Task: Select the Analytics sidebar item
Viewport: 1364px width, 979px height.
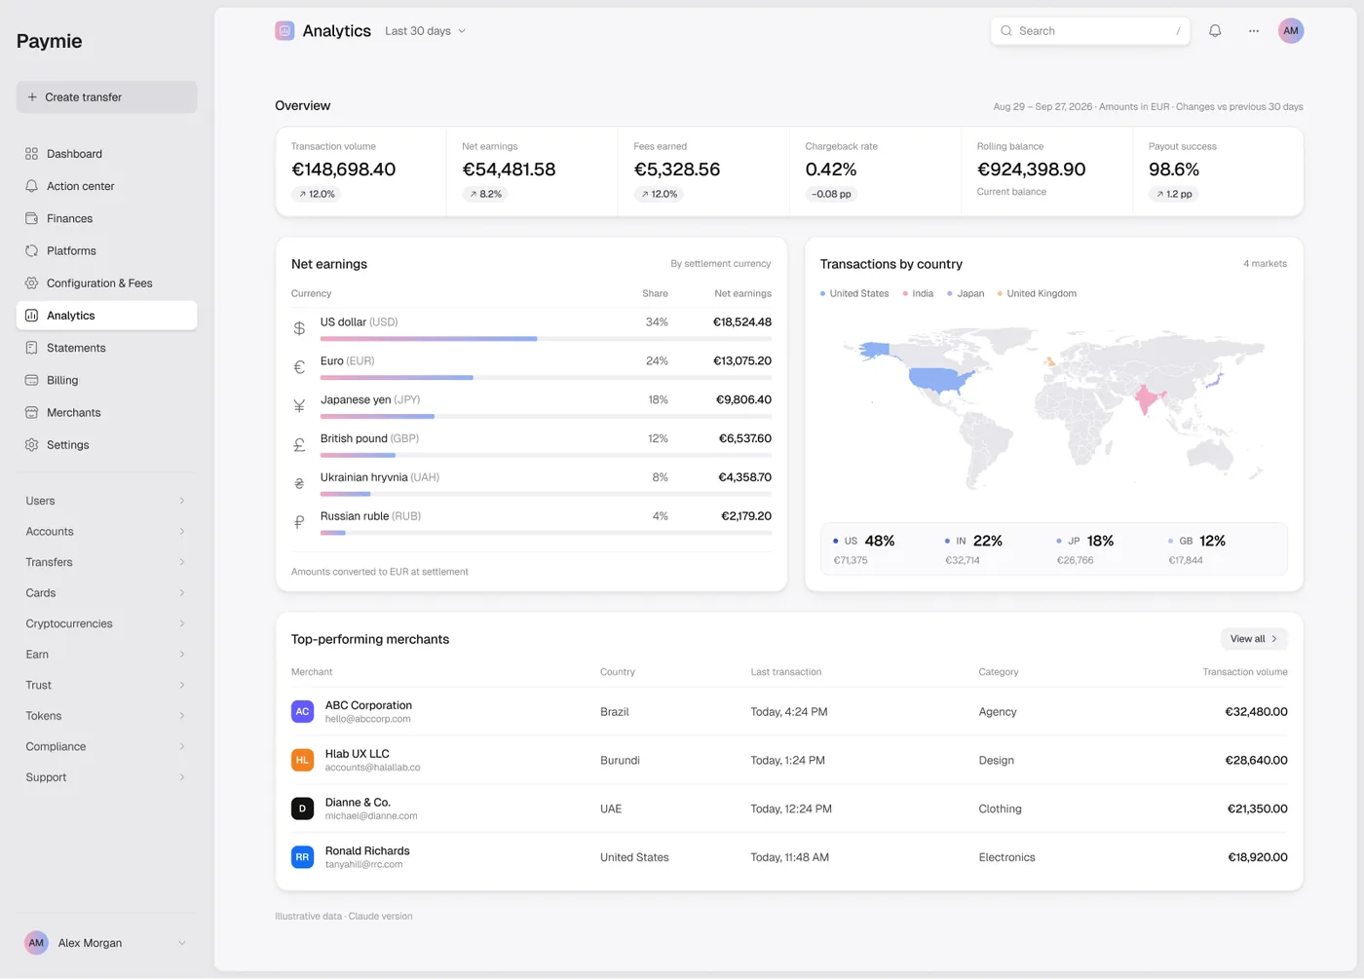Action: point(106,316)
